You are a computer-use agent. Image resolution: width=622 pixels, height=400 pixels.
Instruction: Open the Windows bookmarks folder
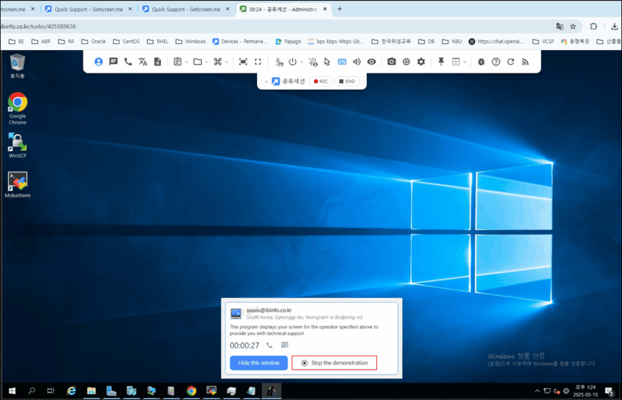pos(190,41)
